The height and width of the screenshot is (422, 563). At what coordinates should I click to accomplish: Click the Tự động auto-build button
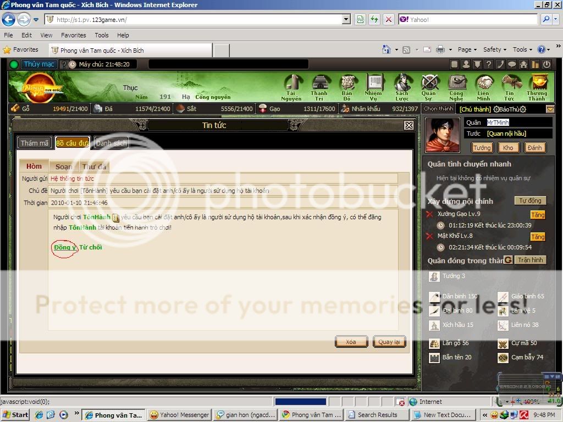tap(531, 201)
